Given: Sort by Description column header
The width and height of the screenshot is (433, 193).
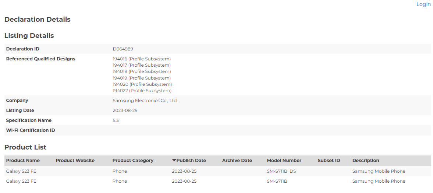Looking at the screenshot, I should 366,161.
